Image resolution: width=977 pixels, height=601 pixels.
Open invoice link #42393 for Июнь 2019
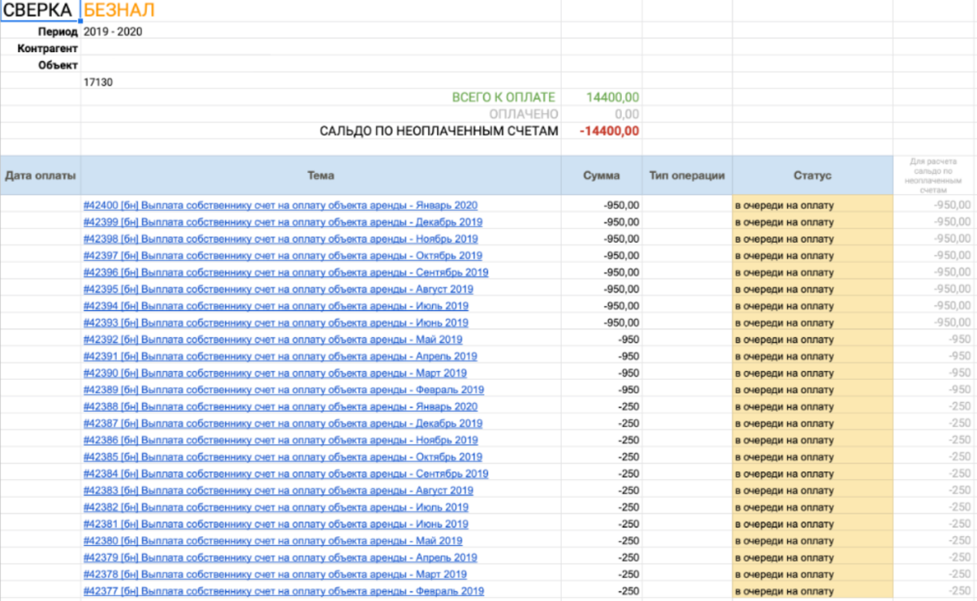pos(277,323)
